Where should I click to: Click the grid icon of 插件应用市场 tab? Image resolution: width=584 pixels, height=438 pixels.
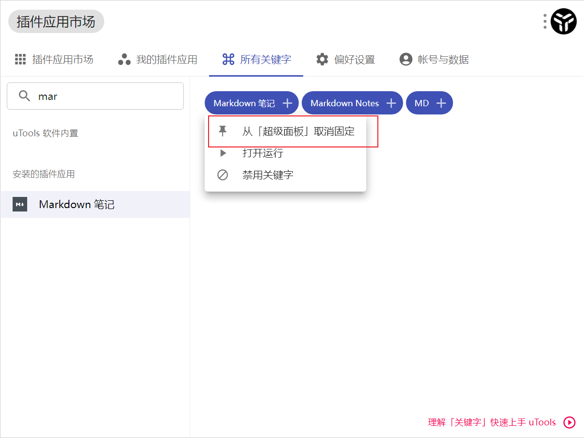coord(20,60)
